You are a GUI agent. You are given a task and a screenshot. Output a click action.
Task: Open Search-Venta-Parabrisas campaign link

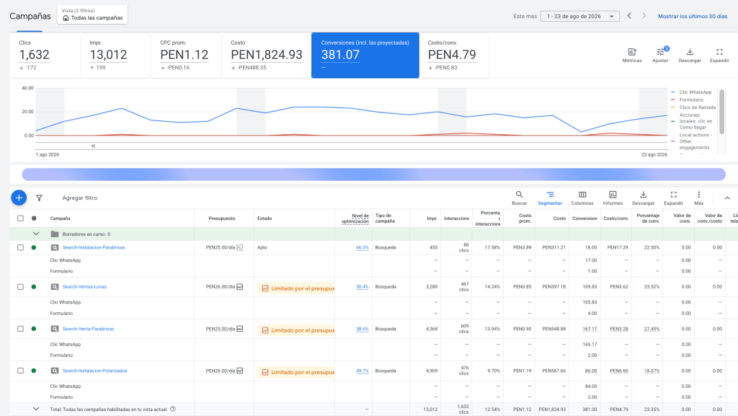89,329
